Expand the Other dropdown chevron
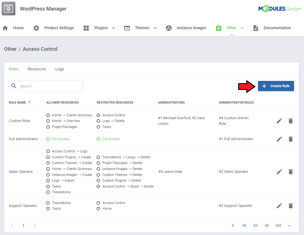 pos(242,28)
